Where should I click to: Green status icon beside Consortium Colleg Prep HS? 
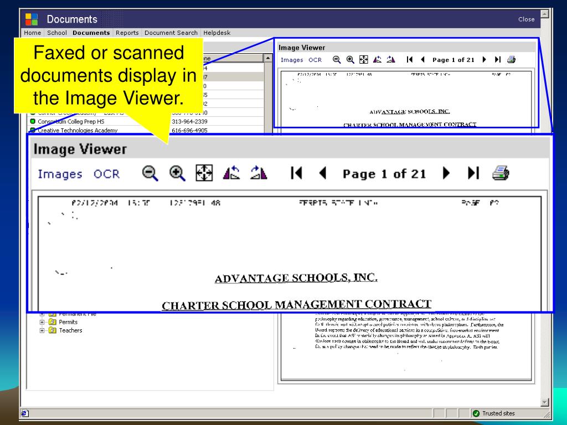tap(33, 121)
